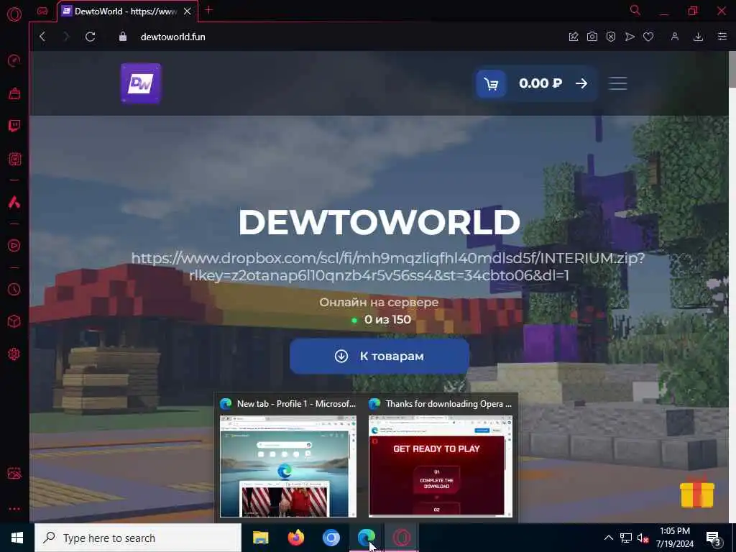Screen dimensions: 736x552
Task: Open the Windows notification center
Action: pos(714,538)
